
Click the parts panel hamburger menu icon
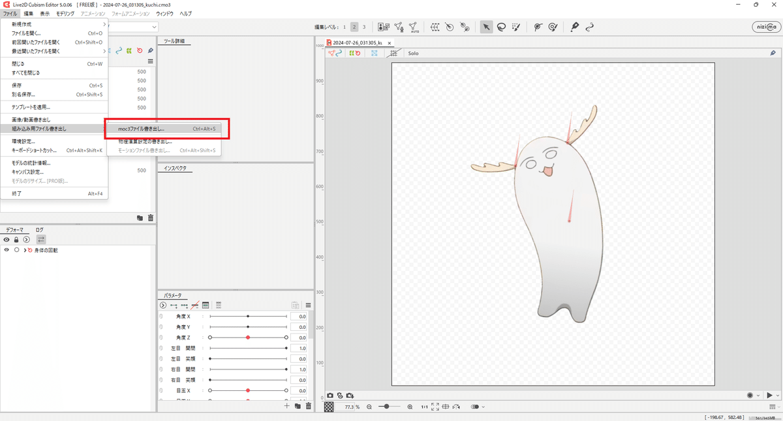click(151, 61)
